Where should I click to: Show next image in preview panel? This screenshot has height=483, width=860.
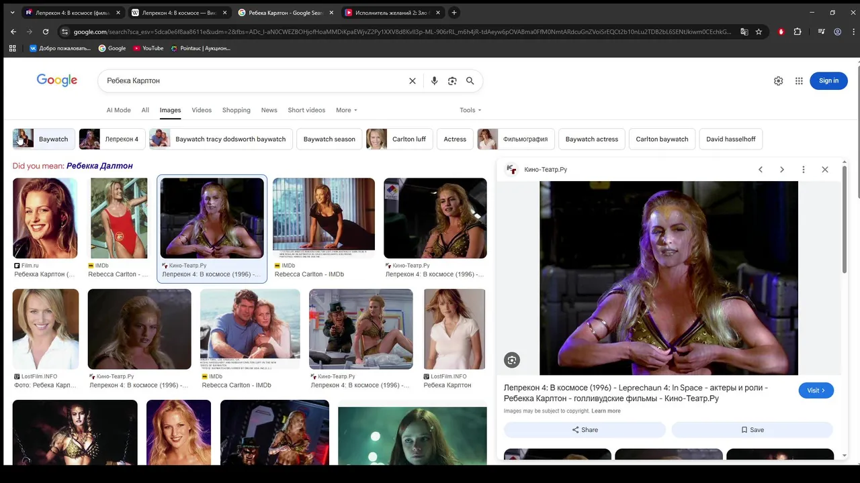coord(782,170)
